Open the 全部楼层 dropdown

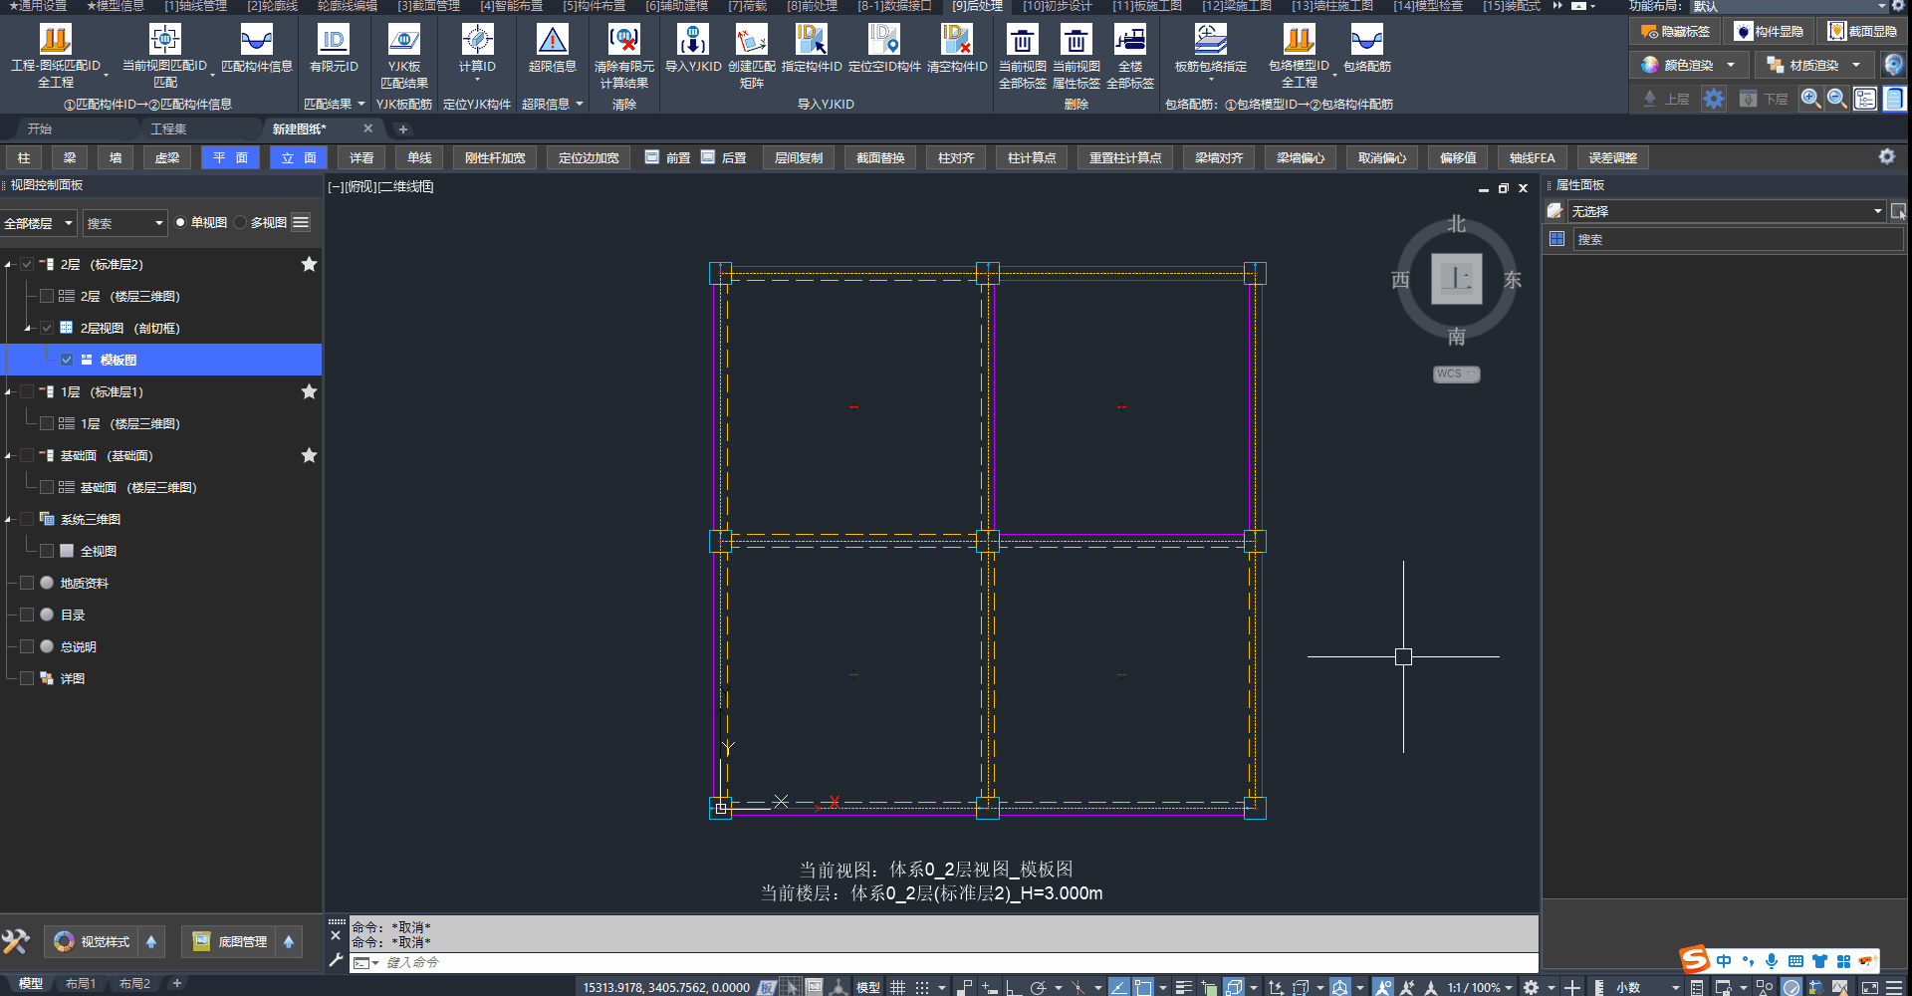(x=39, y=223)
